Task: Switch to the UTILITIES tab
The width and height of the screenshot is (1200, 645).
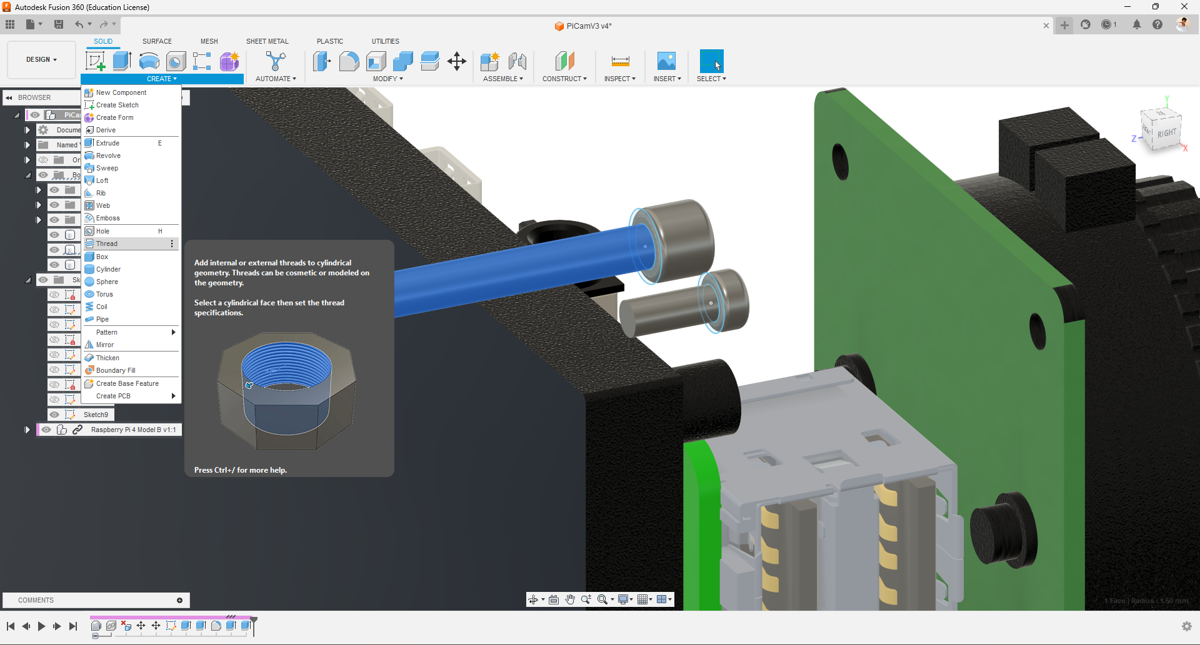Action: pos(386,41)
